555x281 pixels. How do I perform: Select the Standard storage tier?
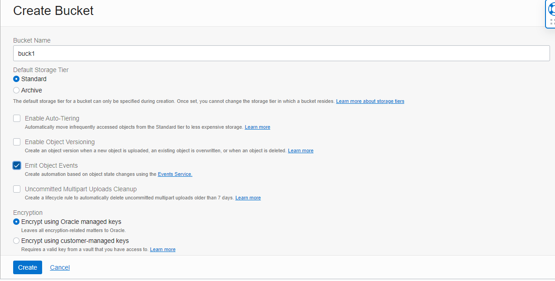(x=16, y=79)
